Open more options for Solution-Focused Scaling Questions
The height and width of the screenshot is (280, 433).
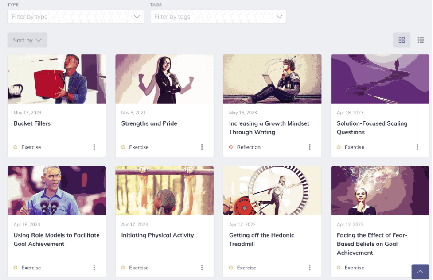(x=417, y=147)
